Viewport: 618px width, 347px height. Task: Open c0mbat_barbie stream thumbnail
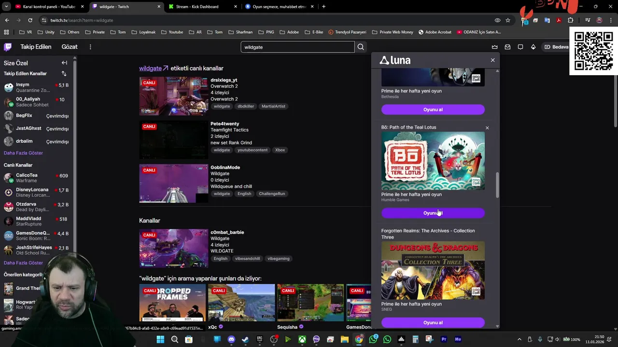click(174, 248)
